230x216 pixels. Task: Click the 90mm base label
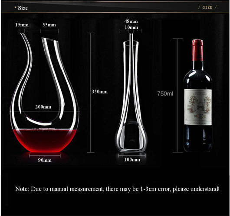[x=45, y=160]
